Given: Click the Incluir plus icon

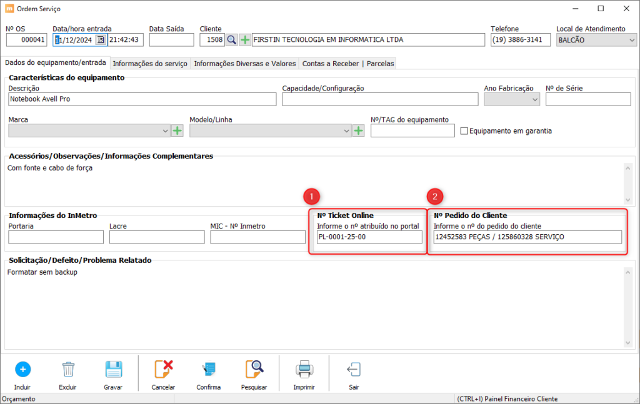Looking at the screenshot, I should click(x=22, y=369).
